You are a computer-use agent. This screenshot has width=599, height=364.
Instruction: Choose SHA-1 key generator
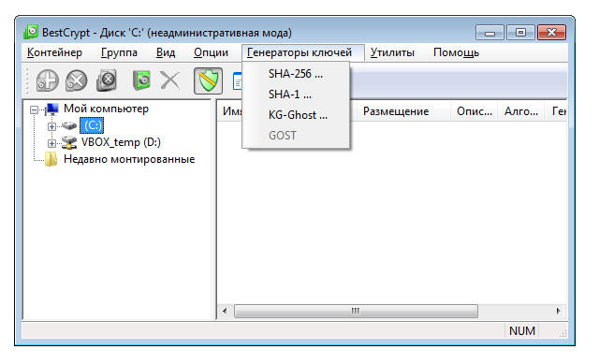point(296,95)
